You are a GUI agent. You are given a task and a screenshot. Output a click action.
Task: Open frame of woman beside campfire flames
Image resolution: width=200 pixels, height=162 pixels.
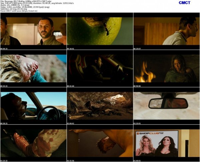[x=166, y=68]
